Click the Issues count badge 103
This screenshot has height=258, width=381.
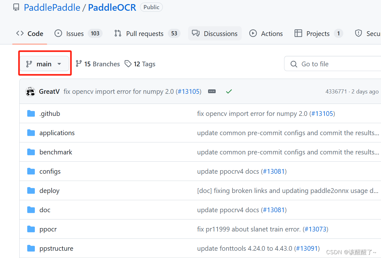[x=95, y=33]
